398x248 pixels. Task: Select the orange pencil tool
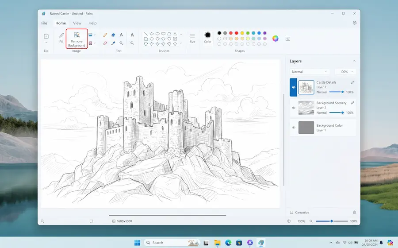105,35
